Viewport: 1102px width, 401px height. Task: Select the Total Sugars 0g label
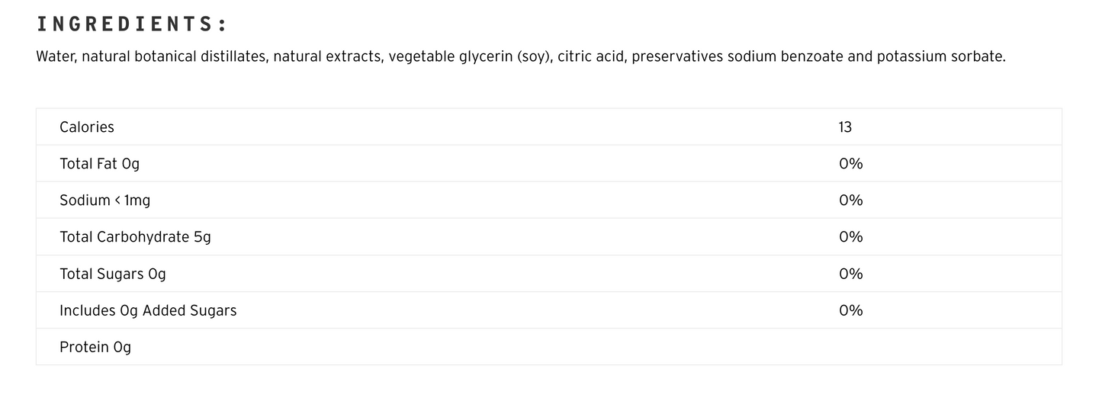coord(113,274)
